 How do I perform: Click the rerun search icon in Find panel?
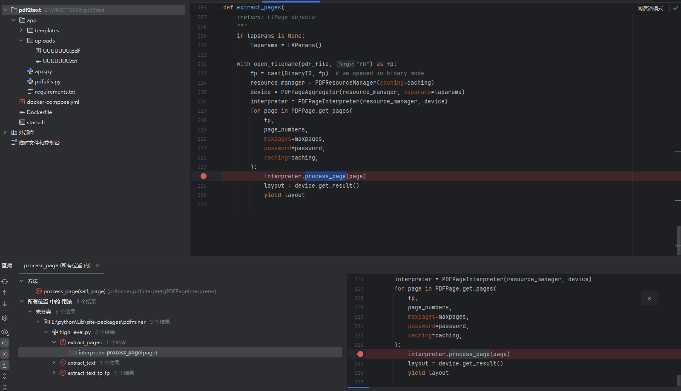tap(5, 282)
